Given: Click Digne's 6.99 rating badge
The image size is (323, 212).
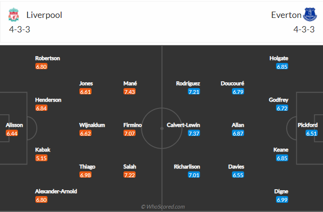Looking at the screenshot, I should pos(282,199).
